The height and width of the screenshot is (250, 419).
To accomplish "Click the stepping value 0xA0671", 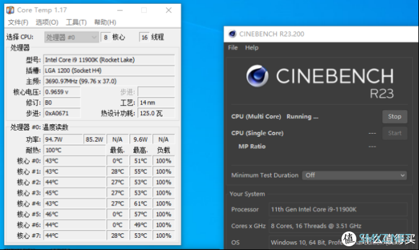I will tap(62, 113).
